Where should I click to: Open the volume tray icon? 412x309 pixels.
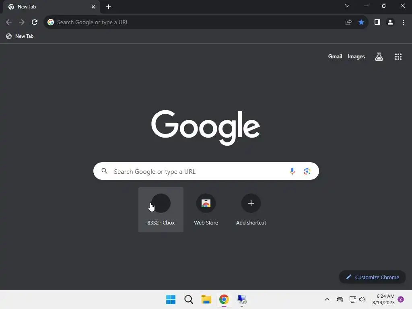[362, 299]
